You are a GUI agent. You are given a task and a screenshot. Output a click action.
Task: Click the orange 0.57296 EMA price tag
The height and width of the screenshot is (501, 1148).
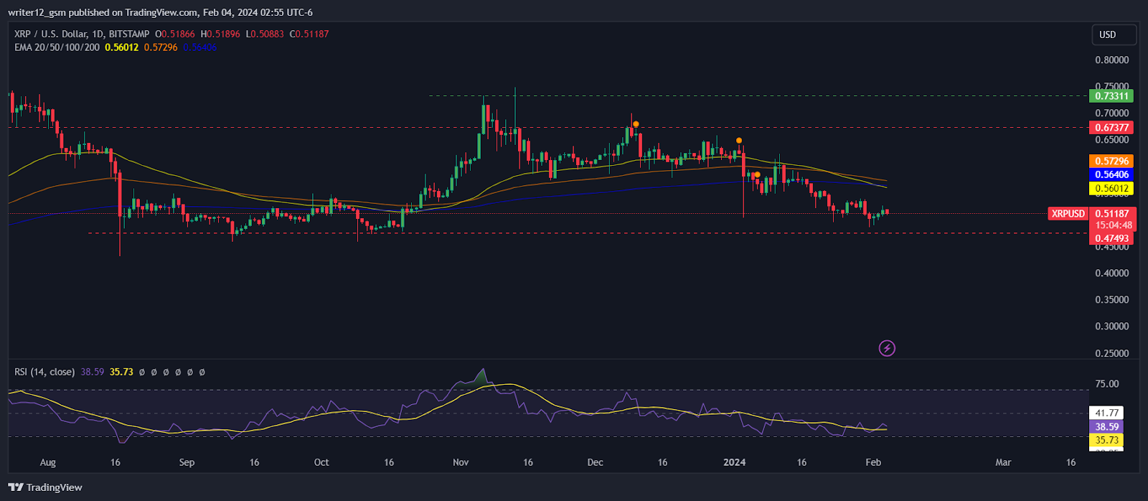(1111, 161)
